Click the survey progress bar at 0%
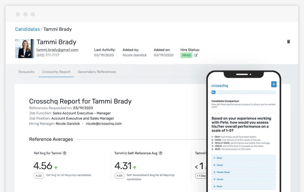 [x=244, y=92]
